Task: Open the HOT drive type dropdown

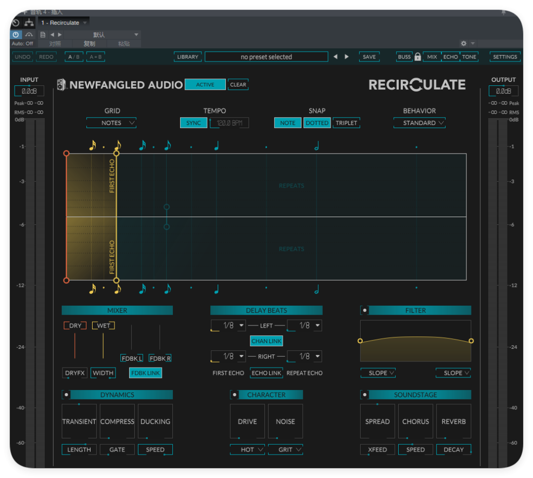Action: point(247,449)
